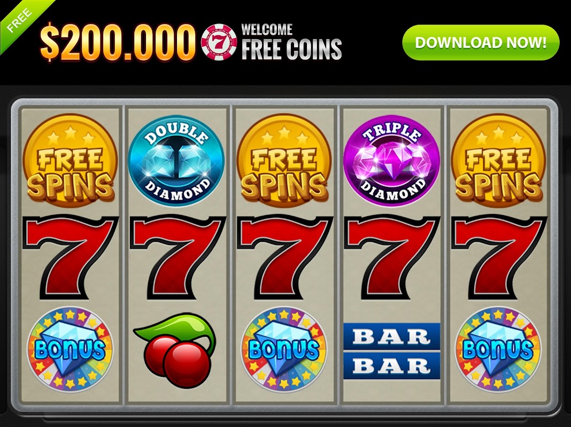Click Free Spins coin on third reel
Image resolution: width=571 pixels, height=427 pixels.
284,160
